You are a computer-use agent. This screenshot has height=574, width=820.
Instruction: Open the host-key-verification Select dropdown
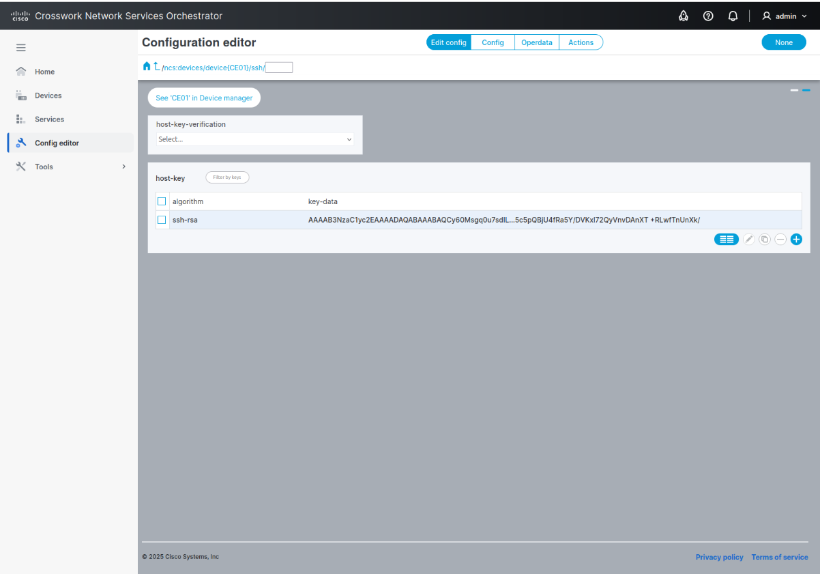point(255,139)
